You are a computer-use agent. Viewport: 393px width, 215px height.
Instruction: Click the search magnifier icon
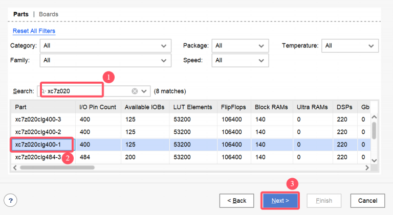pyautogui.click(x=43, y=91)
